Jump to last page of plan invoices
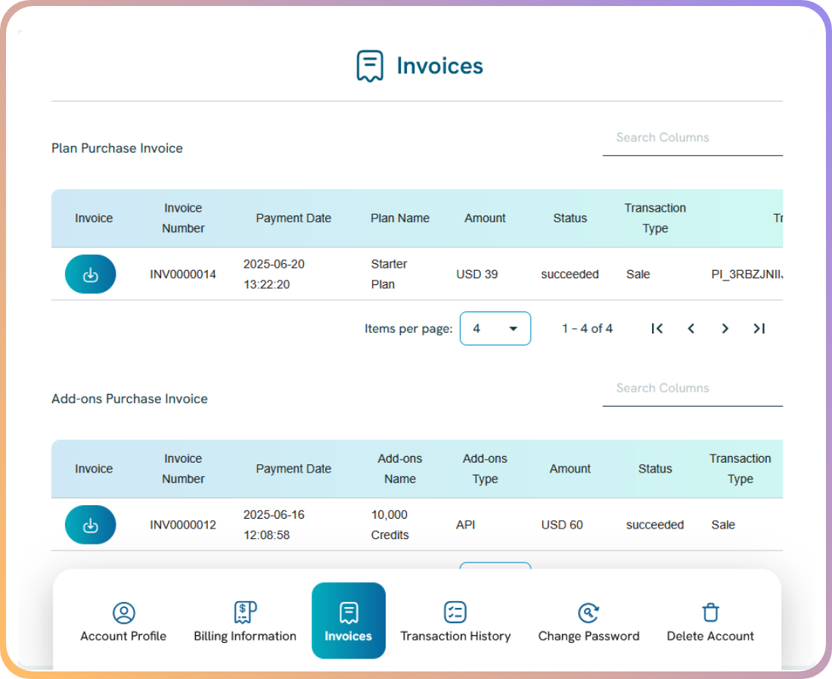The width and height of the screenshot is (832, 679). point(759,328)
